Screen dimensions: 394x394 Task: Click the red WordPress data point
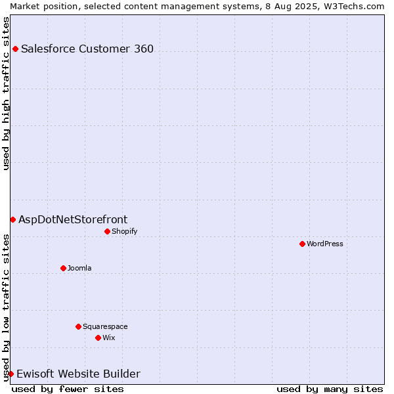pos(302,244)
